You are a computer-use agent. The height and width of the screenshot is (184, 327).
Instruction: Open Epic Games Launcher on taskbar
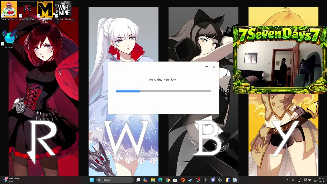205,180
